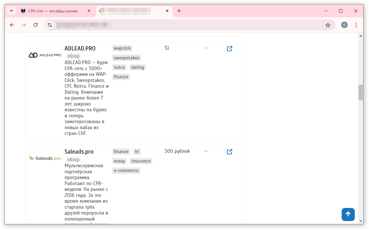Select the dating tag
The height and width of the screenshot is (230, 369).
pyautogui.click(x=138, y=67)
